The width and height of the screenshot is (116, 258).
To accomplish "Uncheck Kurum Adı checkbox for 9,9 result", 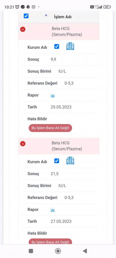I will click(57, 46).
